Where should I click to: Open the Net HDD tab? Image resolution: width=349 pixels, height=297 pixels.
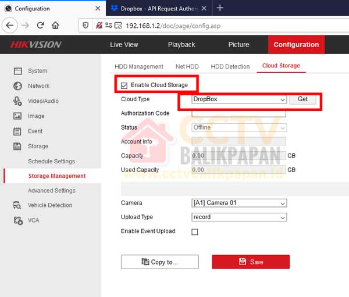[187, 66]
